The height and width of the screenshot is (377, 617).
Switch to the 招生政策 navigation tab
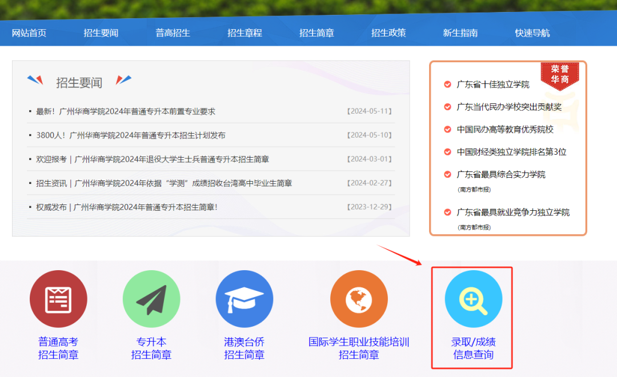388,33
